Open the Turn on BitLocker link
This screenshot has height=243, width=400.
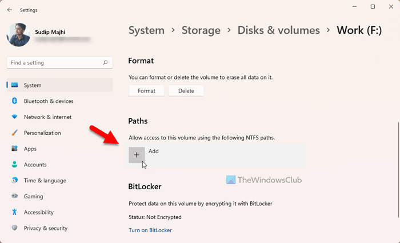[x=150, y=230]
